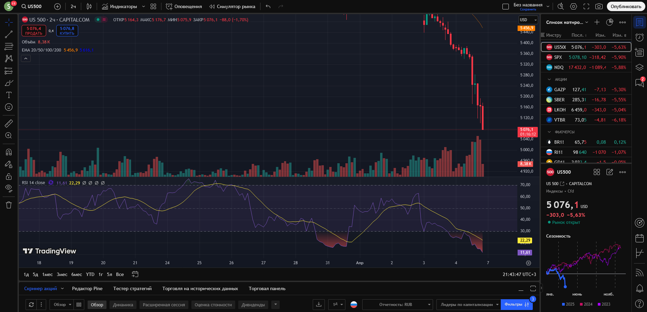
Task: Open the Редактор Pine tab
Action: (87, 288)
